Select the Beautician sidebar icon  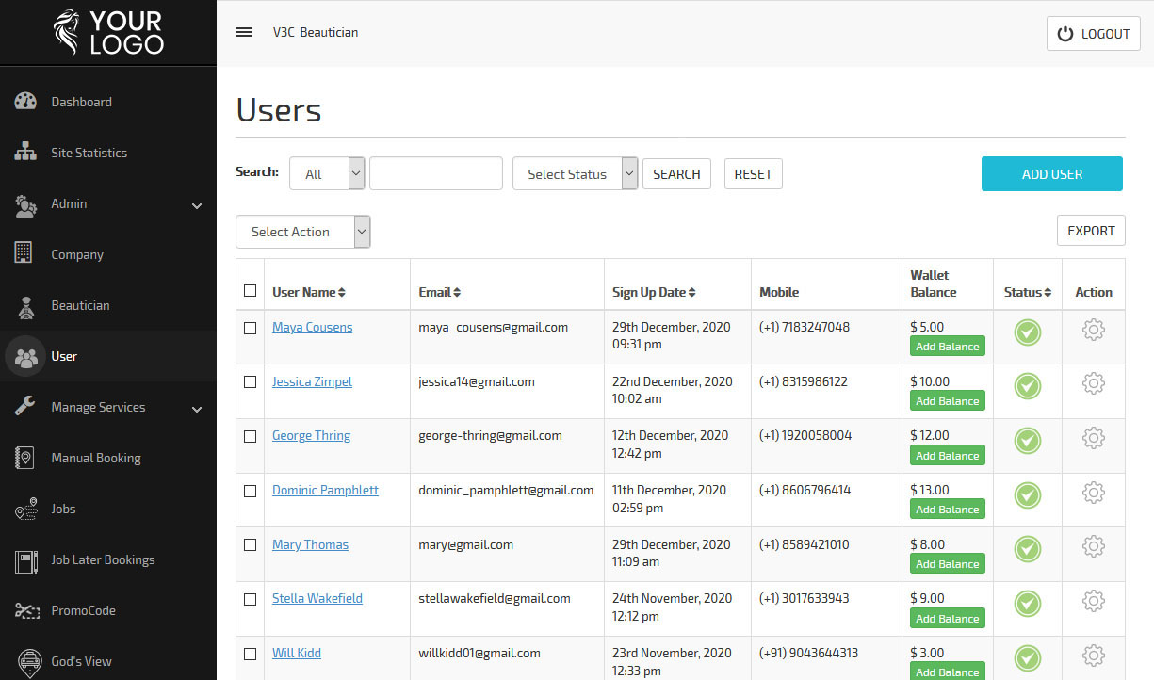click(x=25, y=305)
